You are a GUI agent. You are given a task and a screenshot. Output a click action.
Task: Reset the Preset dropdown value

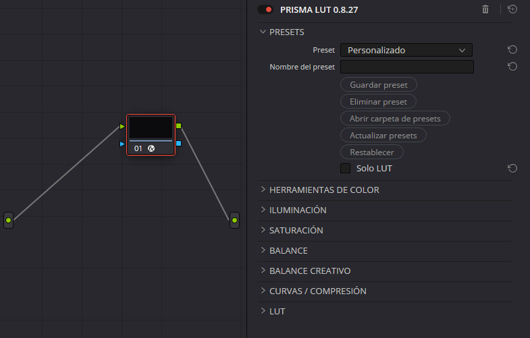[512, 50]
